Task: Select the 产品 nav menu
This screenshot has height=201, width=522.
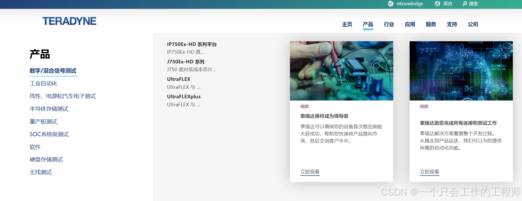Action: [x=368, y=24]
